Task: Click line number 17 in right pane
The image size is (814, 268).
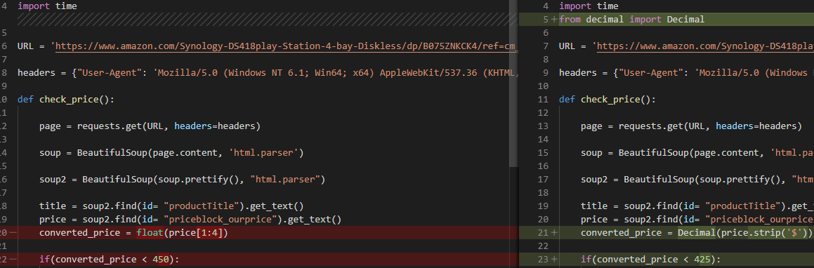Action: click(x=545, y=180)
